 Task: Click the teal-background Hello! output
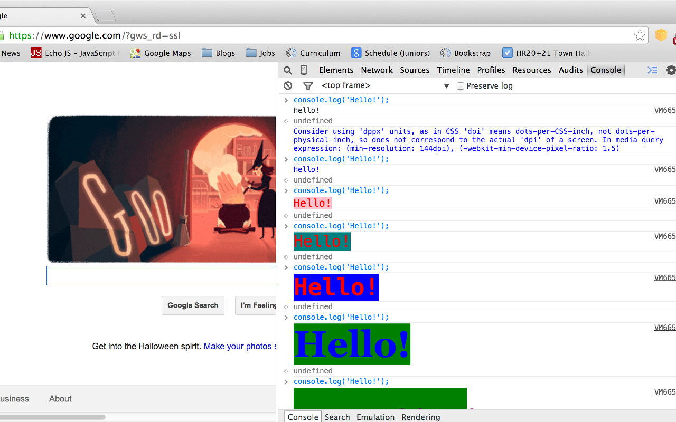click(x=322, y=241)
